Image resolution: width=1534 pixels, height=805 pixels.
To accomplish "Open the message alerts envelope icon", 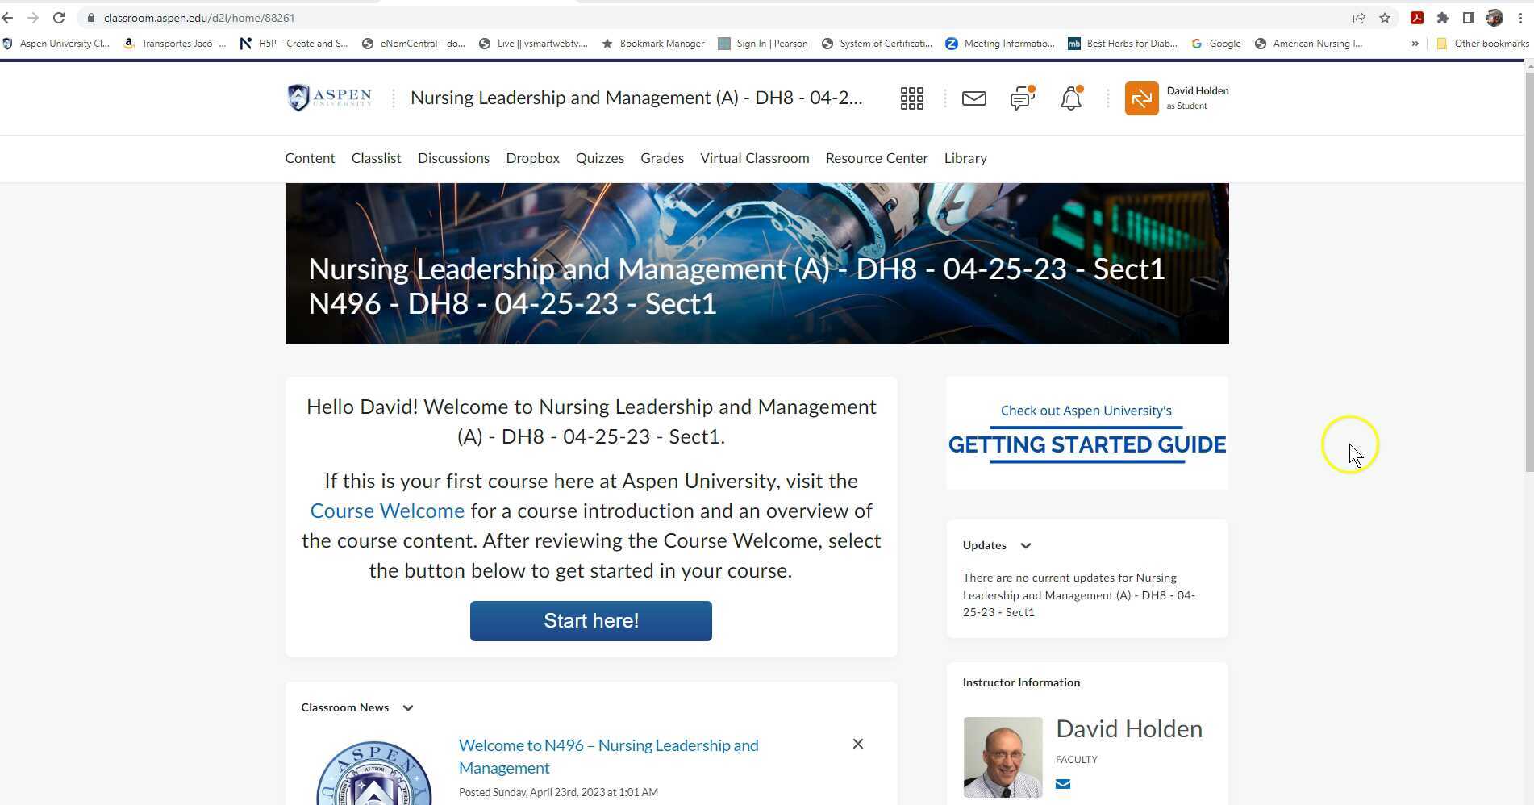I will point(973,98).
